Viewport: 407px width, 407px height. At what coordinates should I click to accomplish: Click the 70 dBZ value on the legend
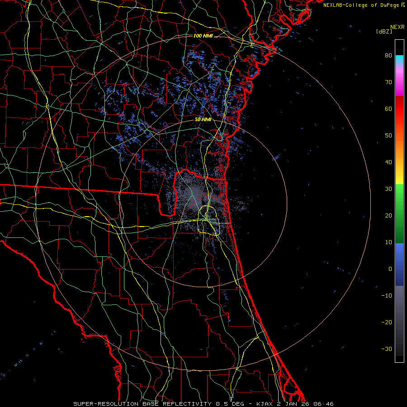click(x=388, y=82)
